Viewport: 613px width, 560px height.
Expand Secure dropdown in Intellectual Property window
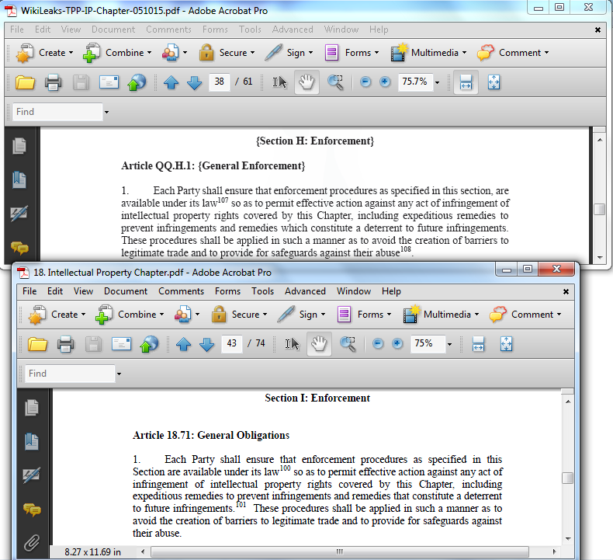click(x=265, y=315)
